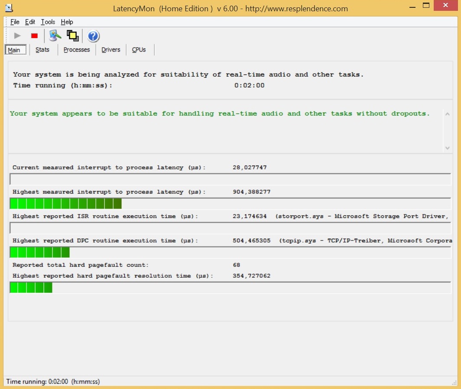Switch to the Drivers tab
461x389 pixels.
click(111, 50)
